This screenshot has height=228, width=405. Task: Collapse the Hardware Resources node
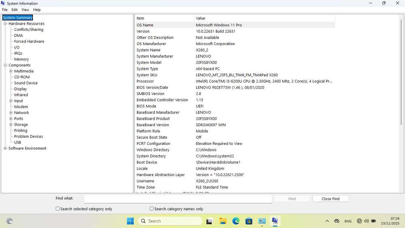point(5,24)
